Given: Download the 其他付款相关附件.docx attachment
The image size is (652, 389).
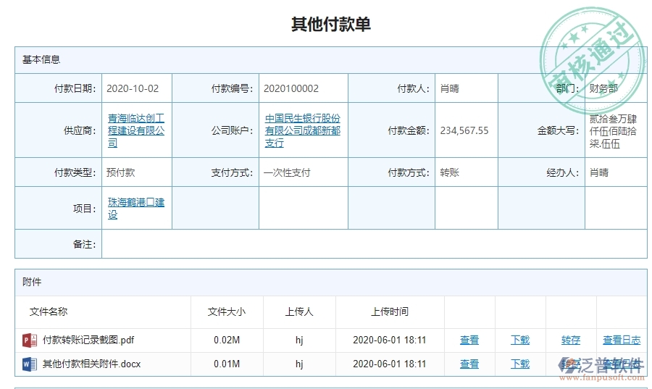Looking at the screenshot, I should click(x=520, y=364).
